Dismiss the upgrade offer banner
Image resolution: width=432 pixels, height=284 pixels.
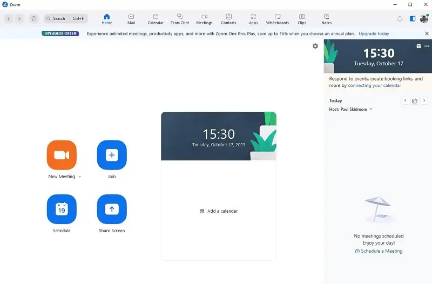pyautogui.click(x=427, y=33)
